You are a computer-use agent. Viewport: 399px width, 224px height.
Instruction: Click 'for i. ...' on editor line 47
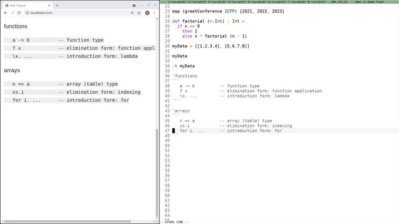click(x=192, y=131)
